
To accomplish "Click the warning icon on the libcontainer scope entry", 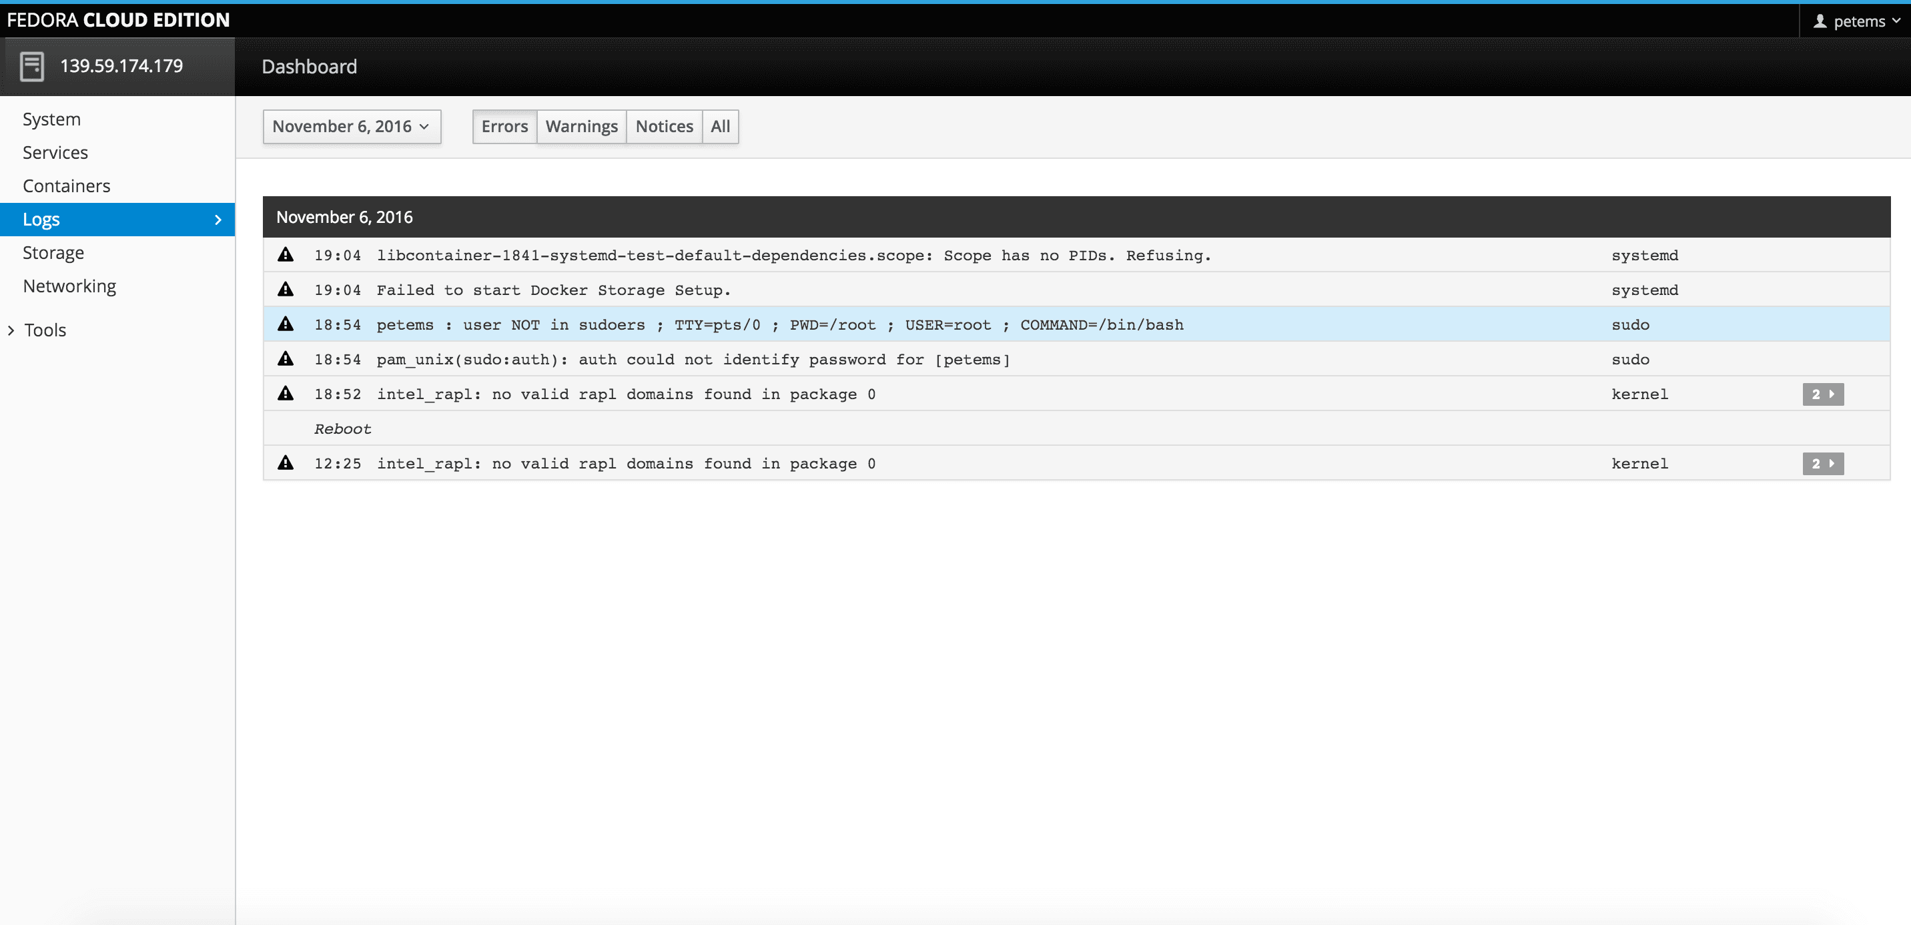I will (x=286, y=254).
